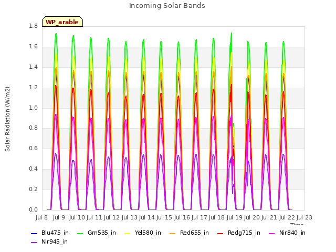The width and height of the screenshot is (336, 252).
Task: Click the Jul 9 x-axis tick label
Action: coord(59,217)
